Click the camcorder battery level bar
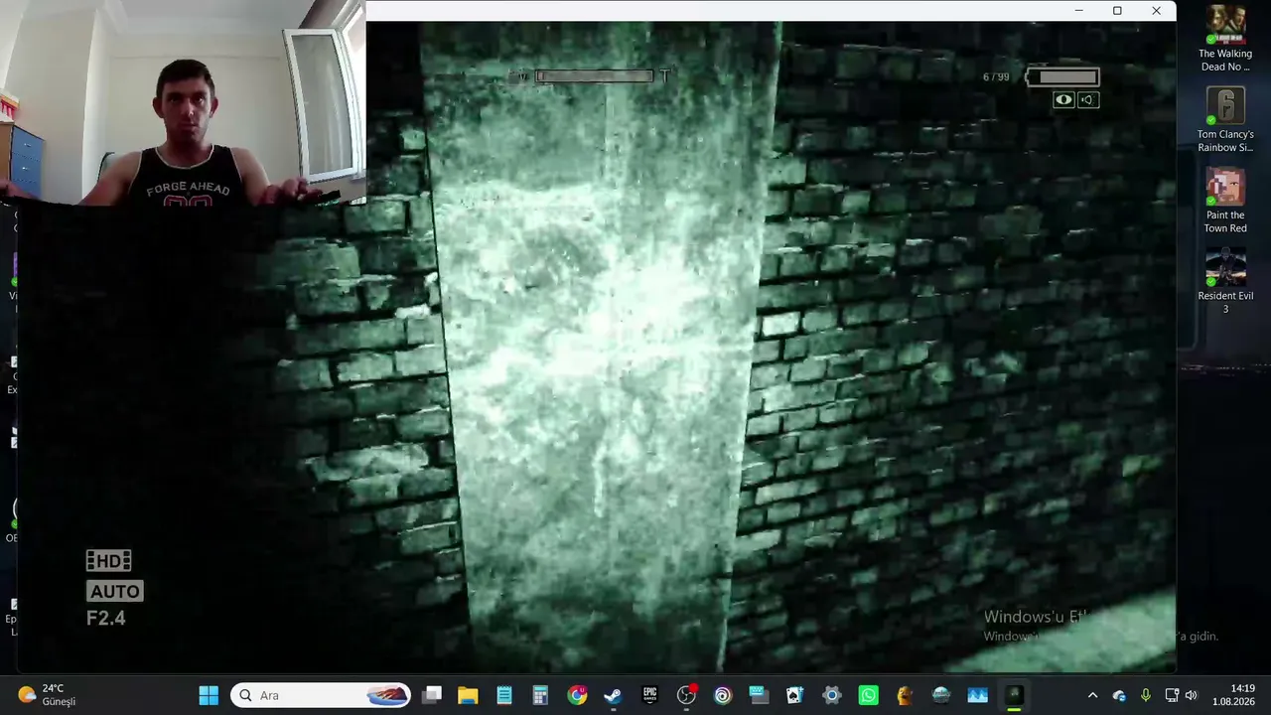Image resolution: width=1271 pixels, height=715 pixels. point(1062,76)
